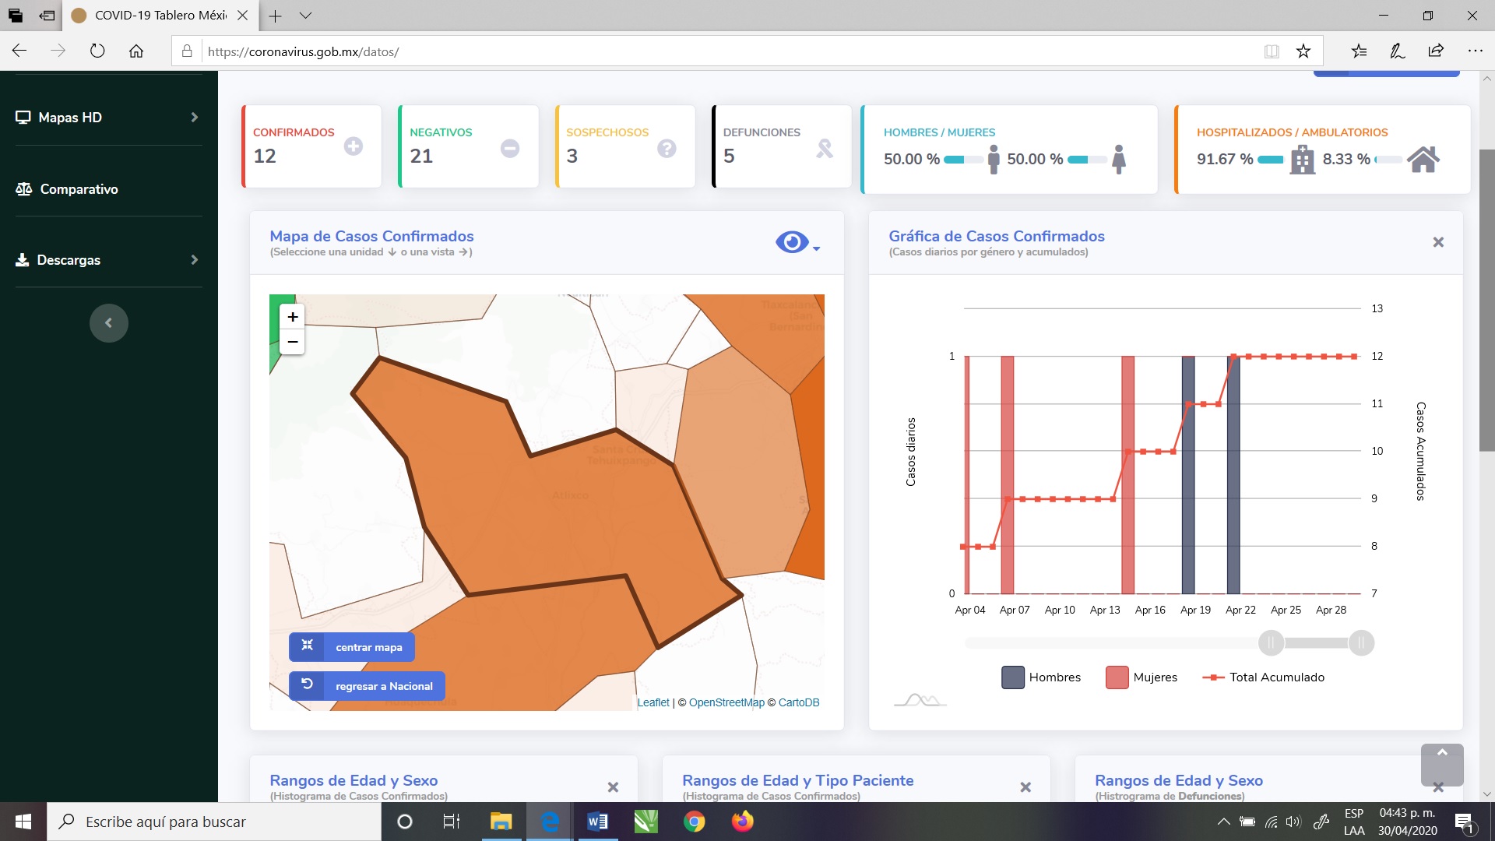Click the female figure icon
This screenshot has width=1495, height=841.
pyautogui.click(x=1119, y=159)
